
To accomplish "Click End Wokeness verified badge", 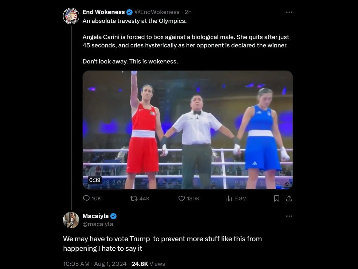I will tap(129, 12).
